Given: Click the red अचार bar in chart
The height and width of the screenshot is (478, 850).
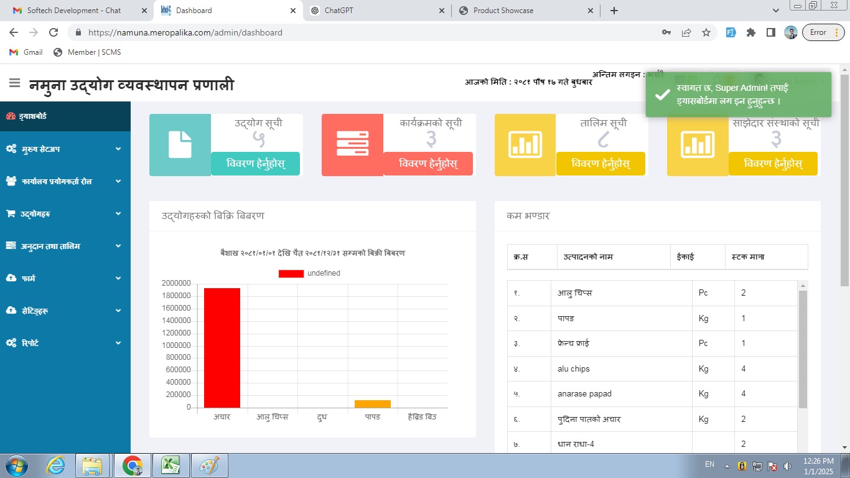Looking at the screenshot, I should (x=222, y=347).
